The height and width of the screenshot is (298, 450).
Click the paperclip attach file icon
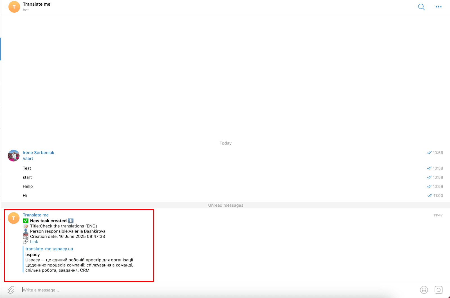click(11, 290)
